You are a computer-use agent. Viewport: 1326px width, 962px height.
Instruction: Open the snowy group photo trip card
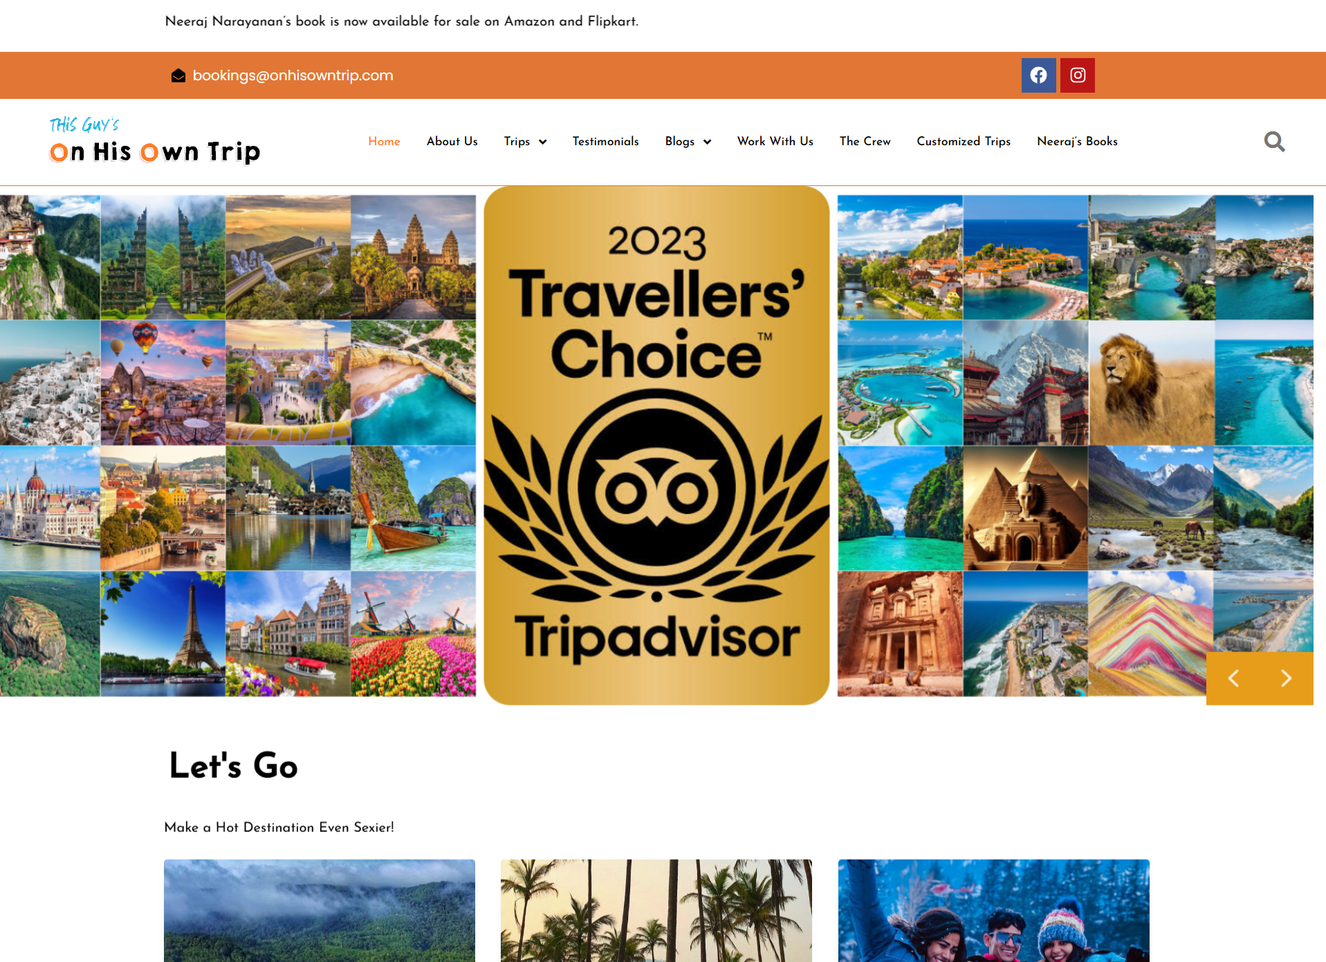(x=993, y=910)
